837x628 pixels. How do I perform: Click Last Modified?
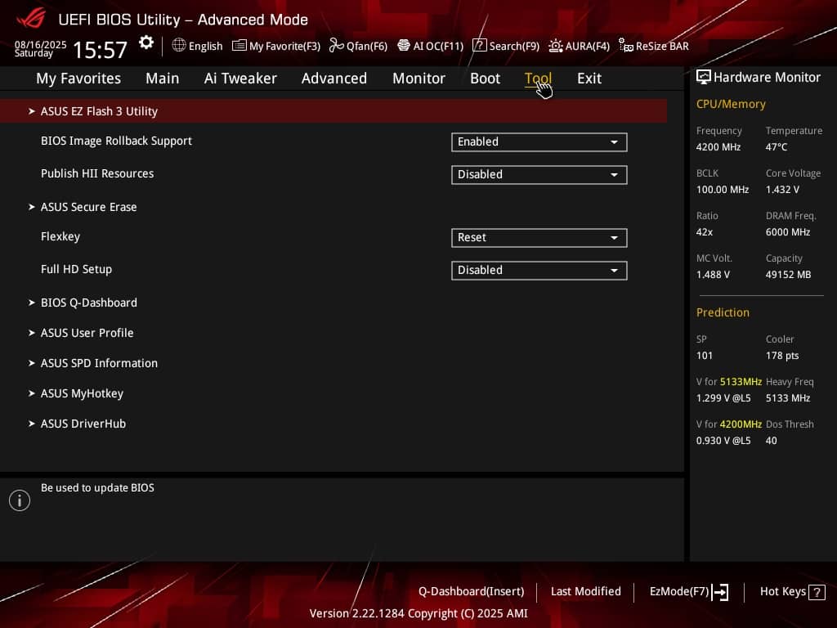pyautogui.click(x=585, y=592)
